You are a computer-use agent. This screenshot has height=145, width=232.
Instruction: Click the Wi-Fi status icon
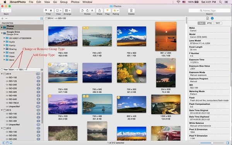click(178, 2)
